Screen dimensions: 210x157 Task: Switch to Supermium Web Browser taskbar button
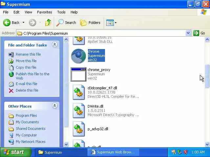click(x=114, y=152)
